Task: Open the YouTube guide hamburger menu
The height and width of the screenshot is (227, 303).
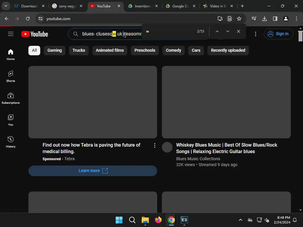Action: point(11,34)
